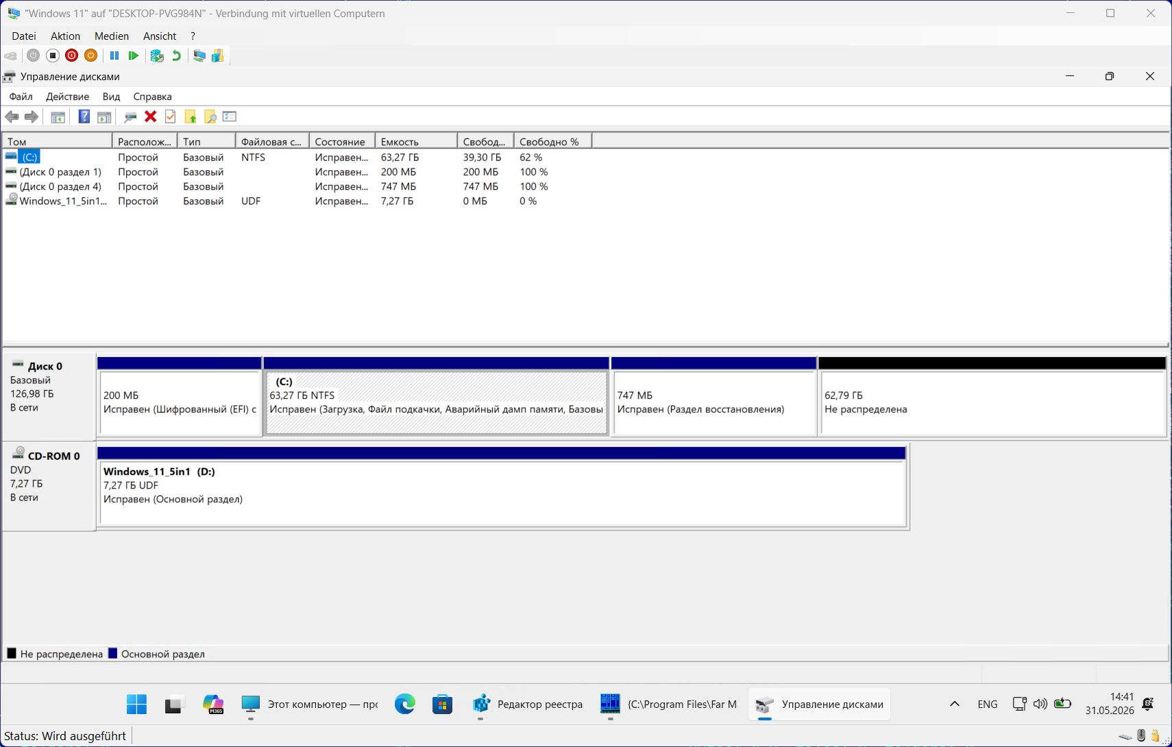The height and width of the screenshot is (747, 1172).
Task: Sort by the Состояние column header
Action: coord(342,142)
